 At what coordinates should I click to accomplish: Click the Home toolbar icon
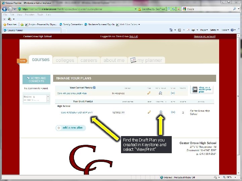point(171,30)
